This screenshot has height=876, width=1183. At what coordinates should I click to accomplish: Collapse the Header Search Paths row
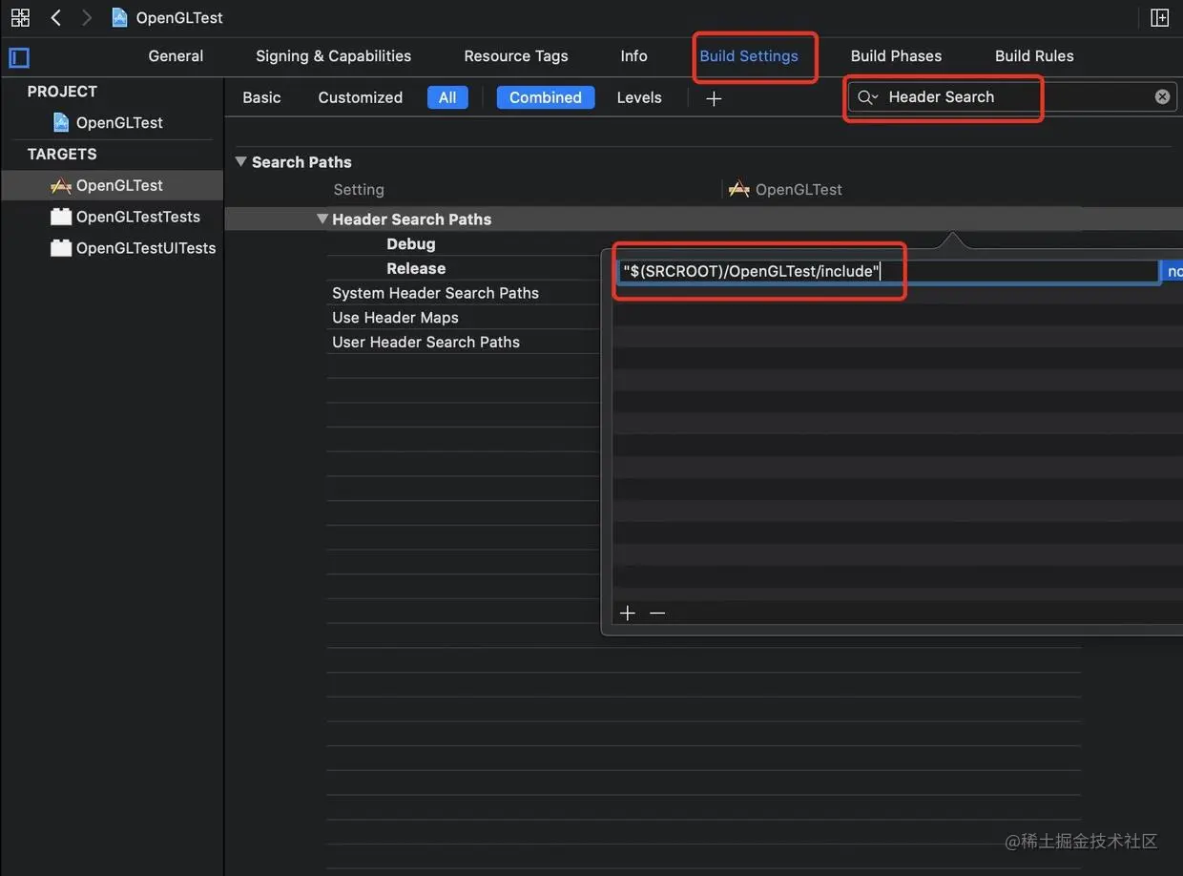pos(322,219)
